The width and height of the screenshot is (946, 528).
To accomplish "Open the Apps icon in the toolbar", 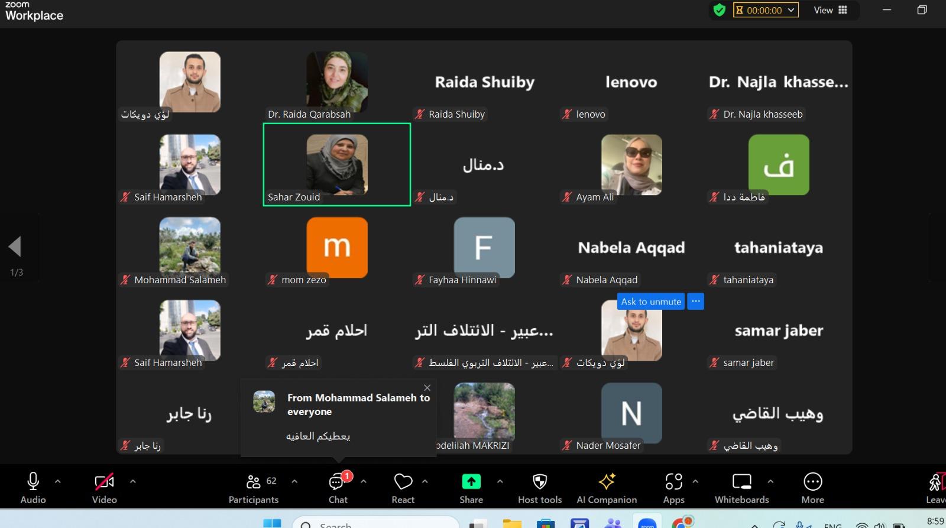I will tap(674, 482).
